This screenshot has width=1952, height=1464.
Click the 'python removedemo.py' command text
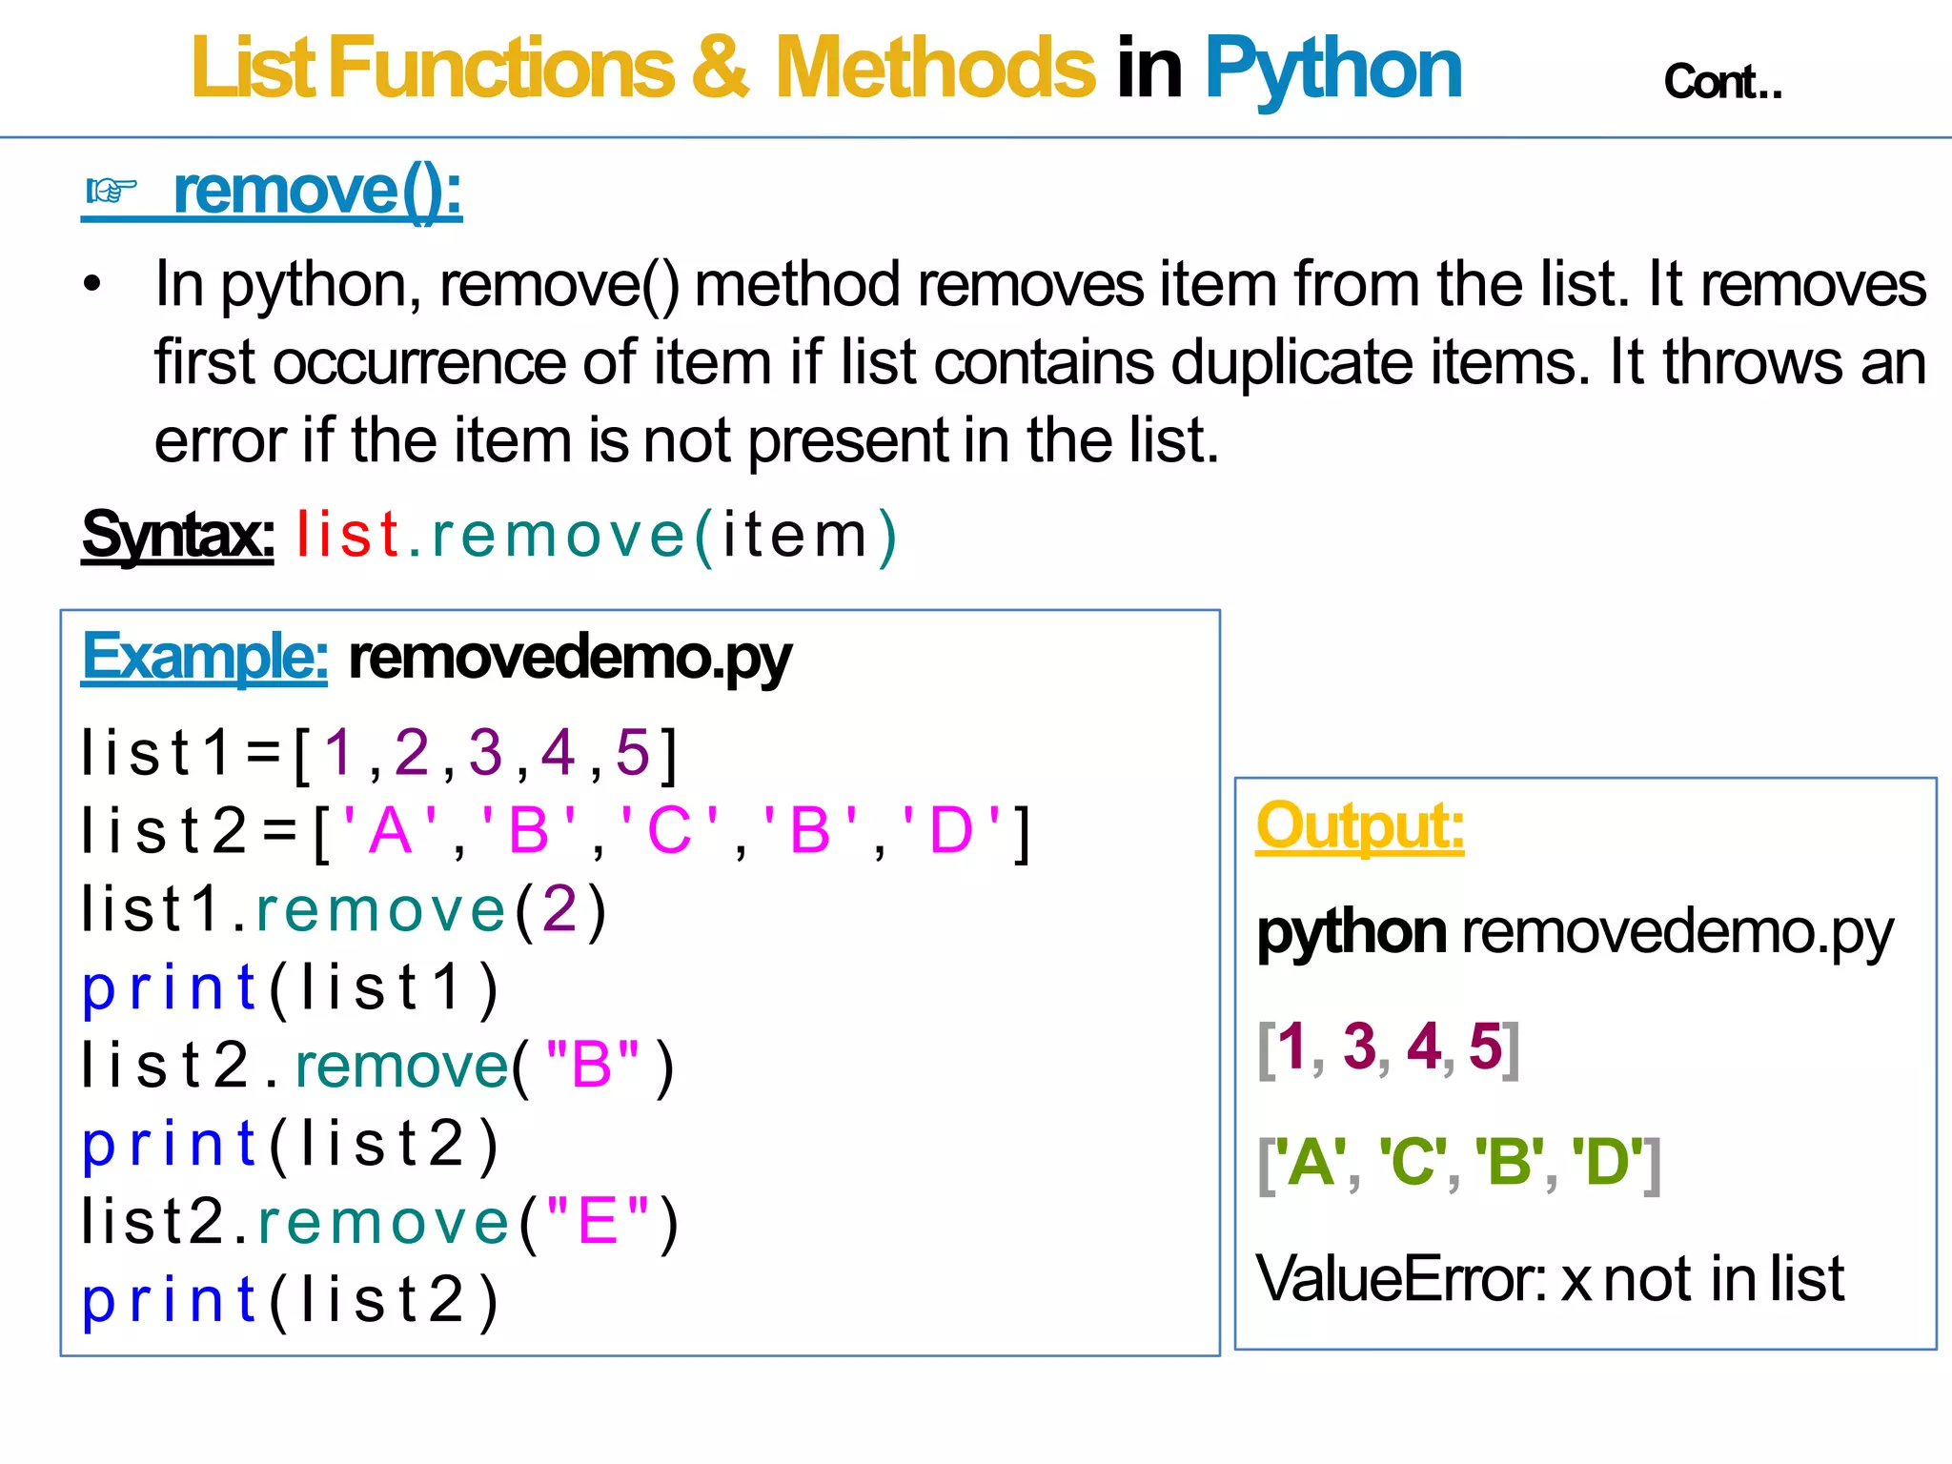click(x=1576, y=934)
